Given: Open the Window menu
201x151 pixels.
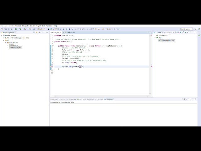Looking at the screenshot, I should [x=49, y=26].
